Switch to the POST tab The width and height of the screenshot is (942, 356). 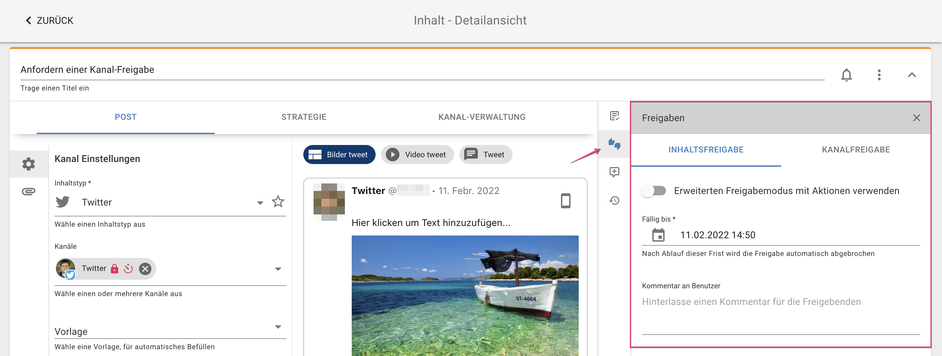coord(125,117)
